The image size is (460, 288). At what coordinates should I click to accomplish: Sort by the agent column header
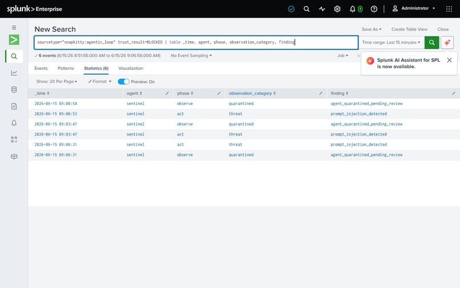(134, 93)
